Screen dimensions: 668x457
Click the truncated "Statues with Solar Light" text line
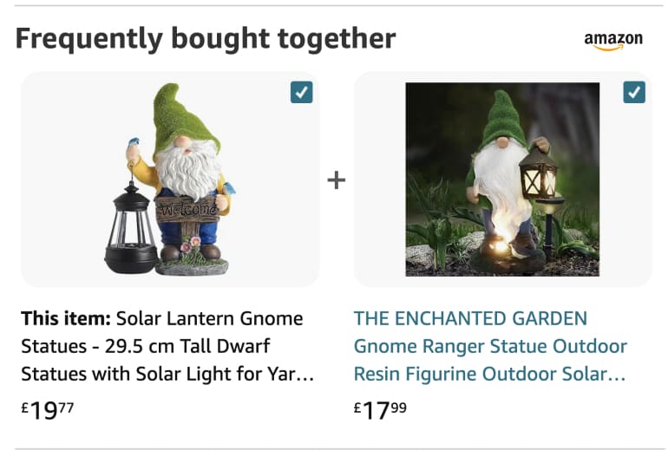click(x=167, y=375)
